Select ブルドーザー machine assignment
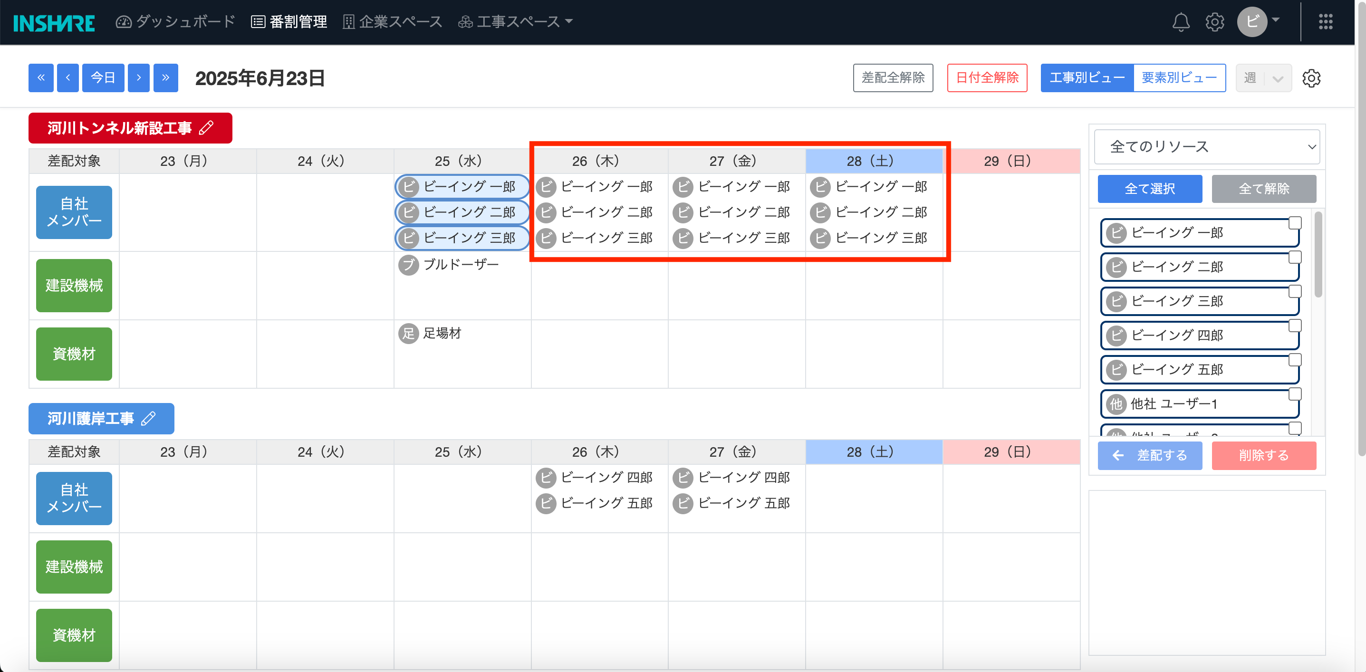Viewport: 1366px width, 672px height. (x=449, y=264)
